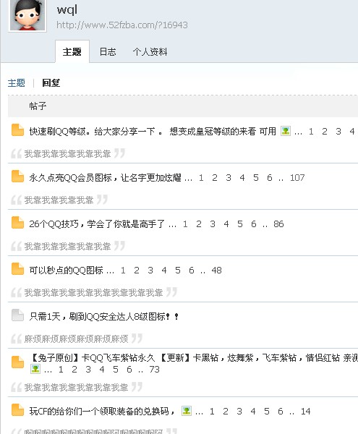
Task: Click folder icon next to 兔子原创 thread
Action: coord(17,362)
